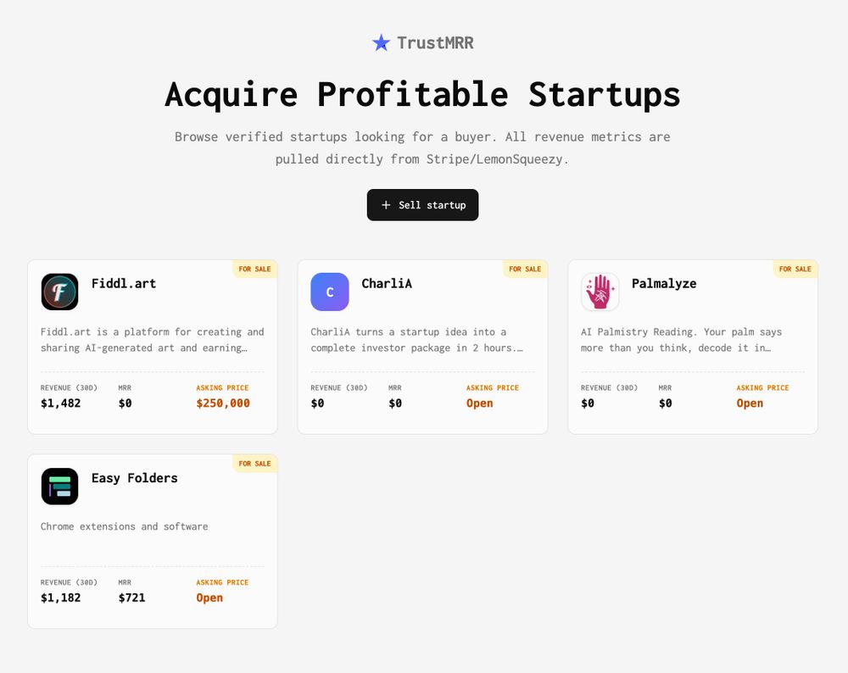Click the FOR SALE badge on CharliA
The width and height of the screenshot is (848, 673).
(x=525, y=270)
